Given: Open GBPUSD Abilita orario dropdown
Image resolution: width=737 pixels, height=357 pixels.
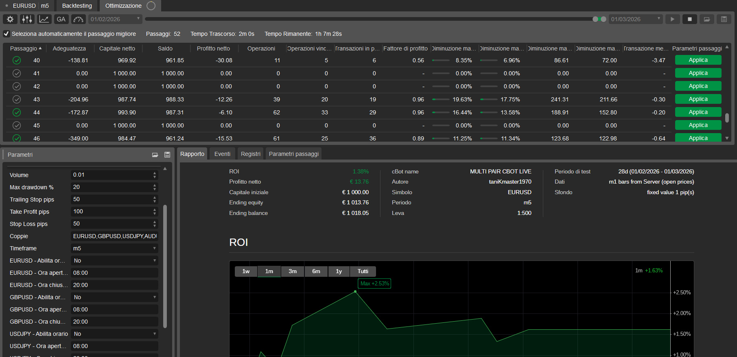Looking at the screenshot, I should tap(114, 297).
